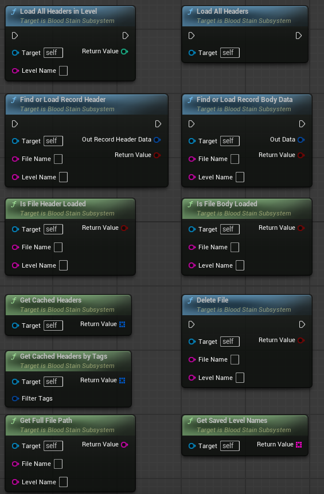Viewport: 324px width, 494px height.
Task: Click input execution pin on Load All Headers node
Action: point(192,36)
